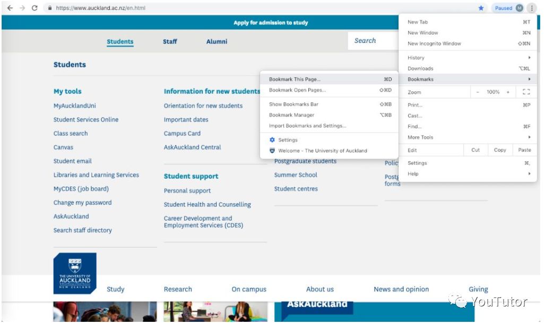Select New Window menu item
Screen dimensions: 545x324
(x=468, y=33)
